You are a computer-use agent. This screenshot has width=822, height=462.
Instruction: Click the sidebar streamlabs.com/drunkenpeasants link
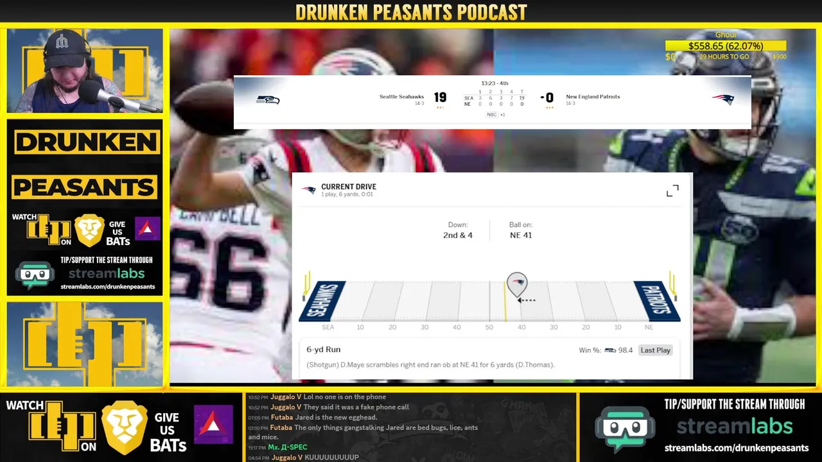click(x=108, y=287)
